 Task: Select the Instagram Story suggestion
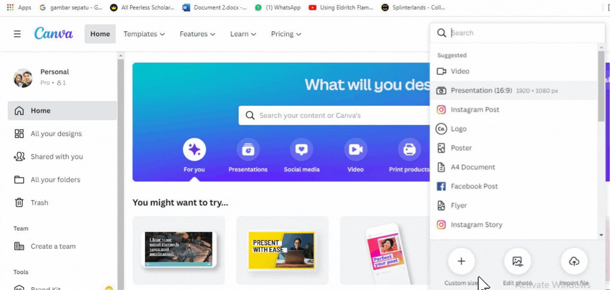tap(514, 225)
